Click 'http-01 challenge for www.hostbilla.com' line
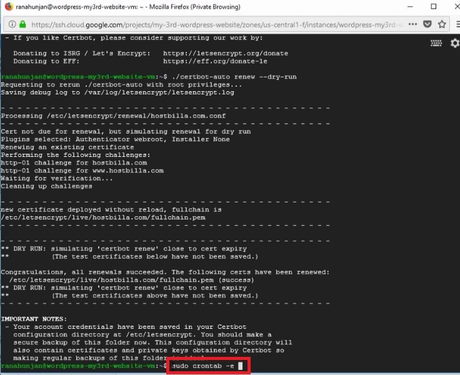 (x=82, y=171)
